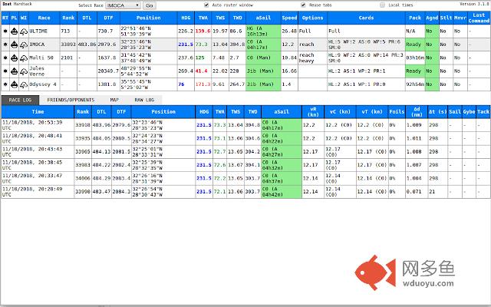Open the PL boat icon for Jules Verne
Image resolution: width=491 pixels, height=307 pixels.
point(14,71)
